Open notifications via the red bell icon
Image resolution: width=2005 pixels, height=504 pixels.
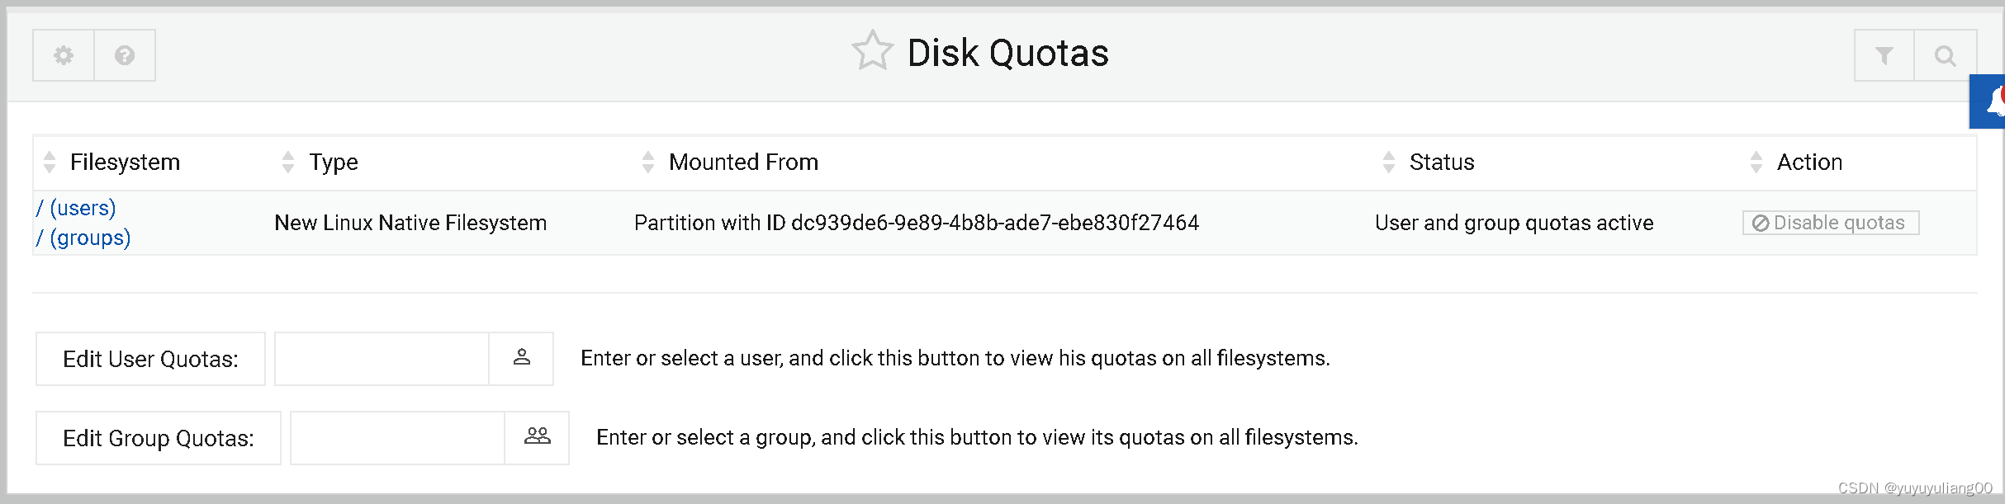click(x=1994, y=101)
